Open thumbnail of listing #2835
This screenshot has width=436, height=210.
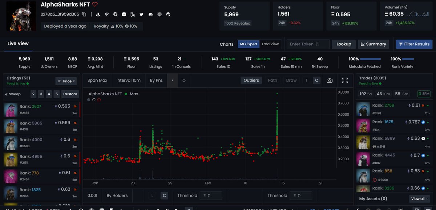[11, 110]
